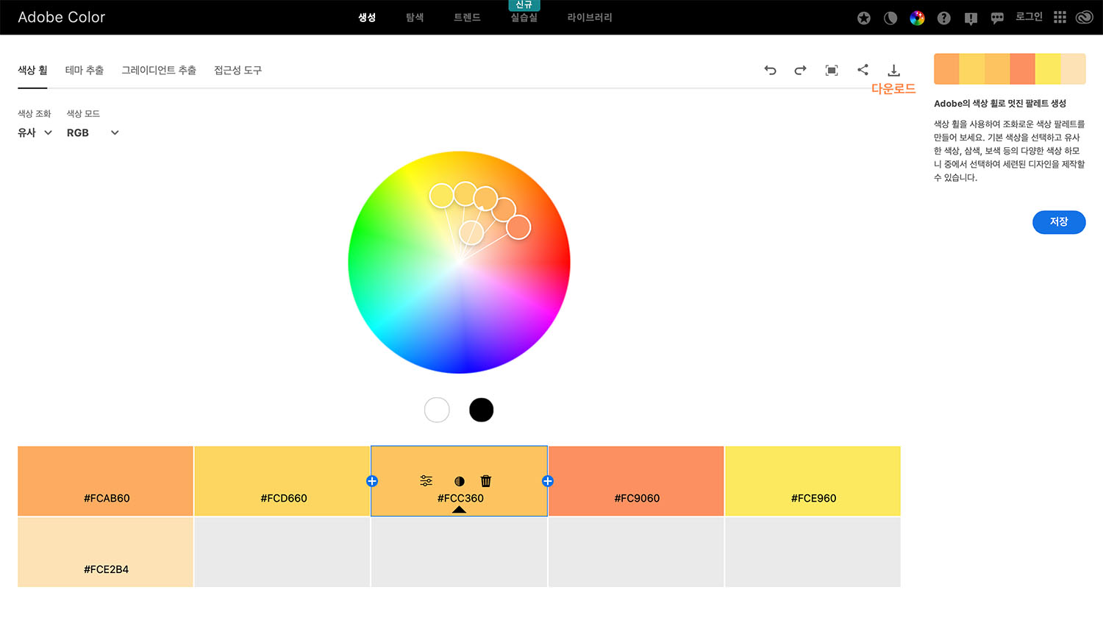Select the #FCE960 color swatch

(x=813, y=481)
